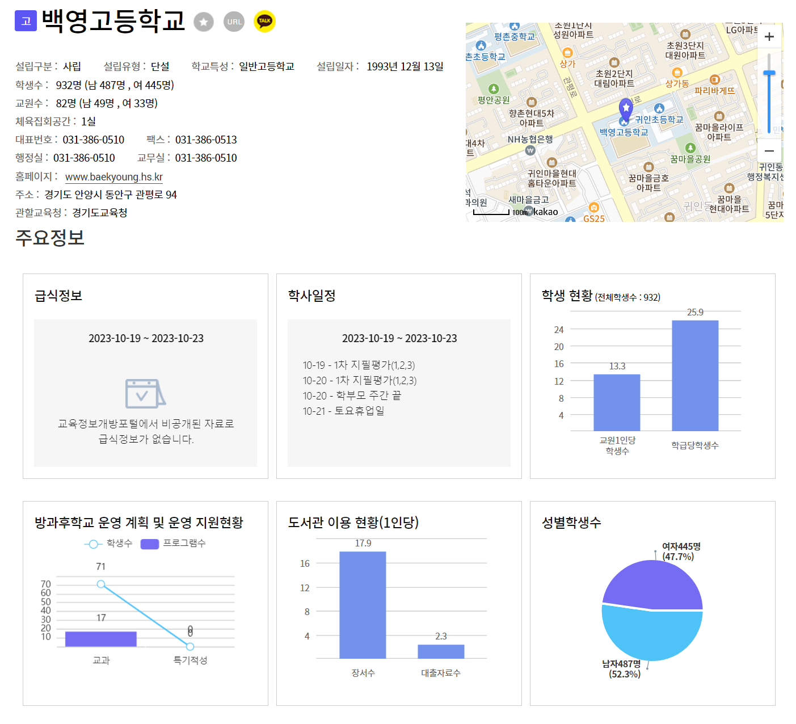Open the www.baekyoung.hs.kr homepage link
The width and height of the screenshot is (796, 724).
point(114,176)
